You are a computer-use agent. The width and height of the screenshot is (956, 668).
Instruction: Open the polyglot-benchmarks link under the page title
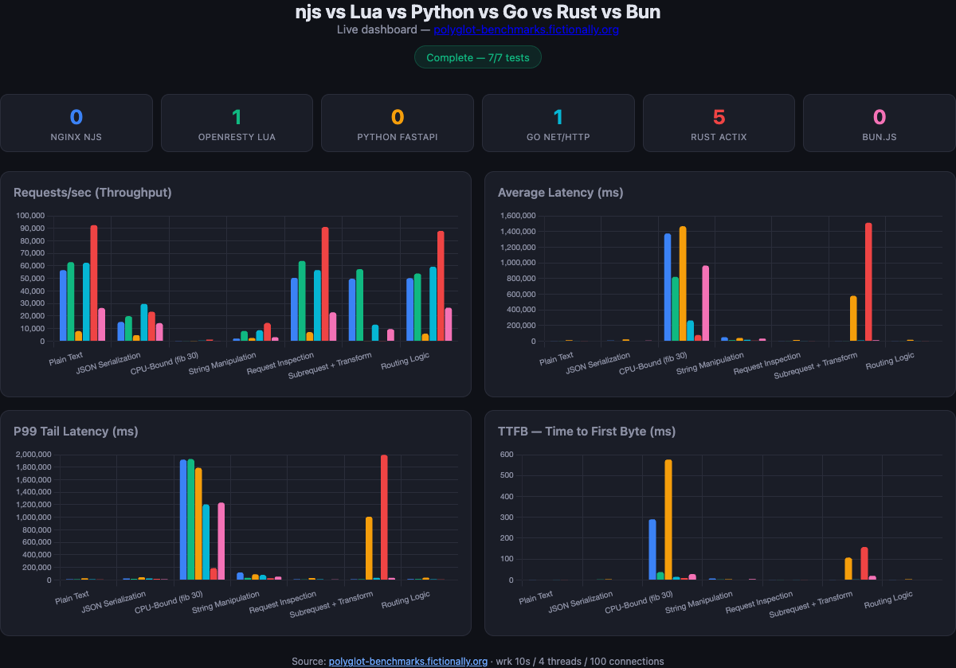(x=526, y=29)
